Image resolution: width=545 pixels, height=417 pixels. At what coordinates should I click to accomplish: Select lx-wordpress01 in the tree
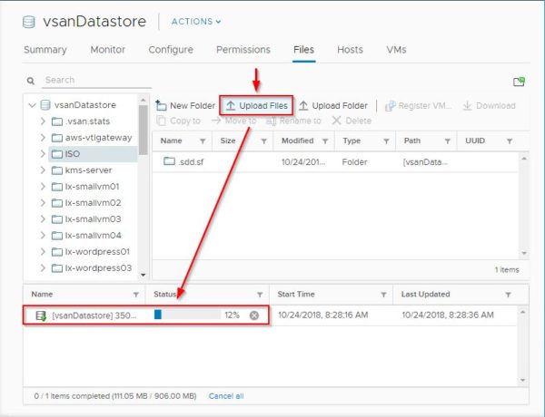pyautogui.click(x=90, y=251)
